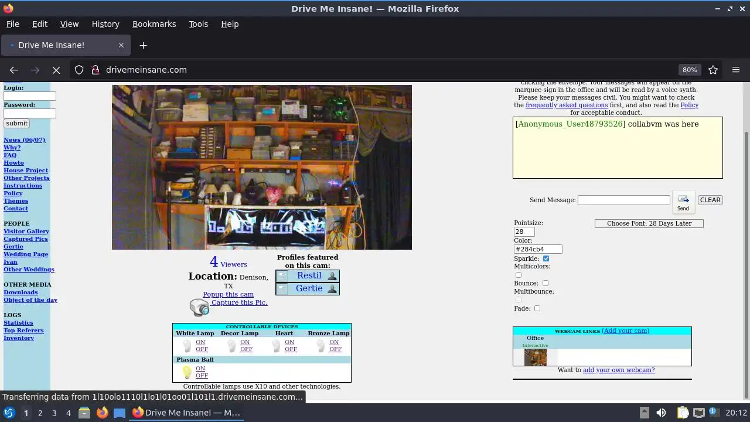
Task: Go back to the previous page
Action: (x=14, y=70)
